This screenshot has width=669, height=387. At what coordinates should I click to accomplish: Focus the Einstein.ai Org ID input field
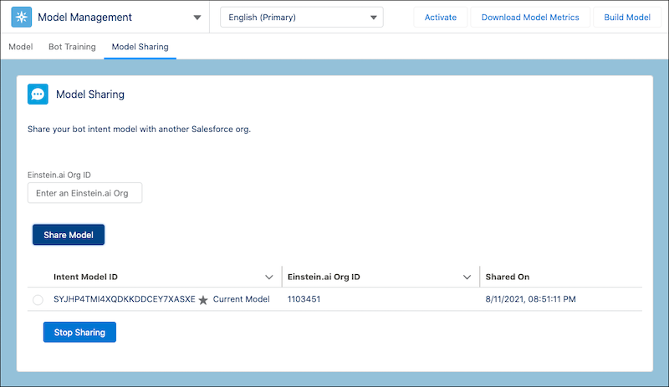tap(85, 193)
